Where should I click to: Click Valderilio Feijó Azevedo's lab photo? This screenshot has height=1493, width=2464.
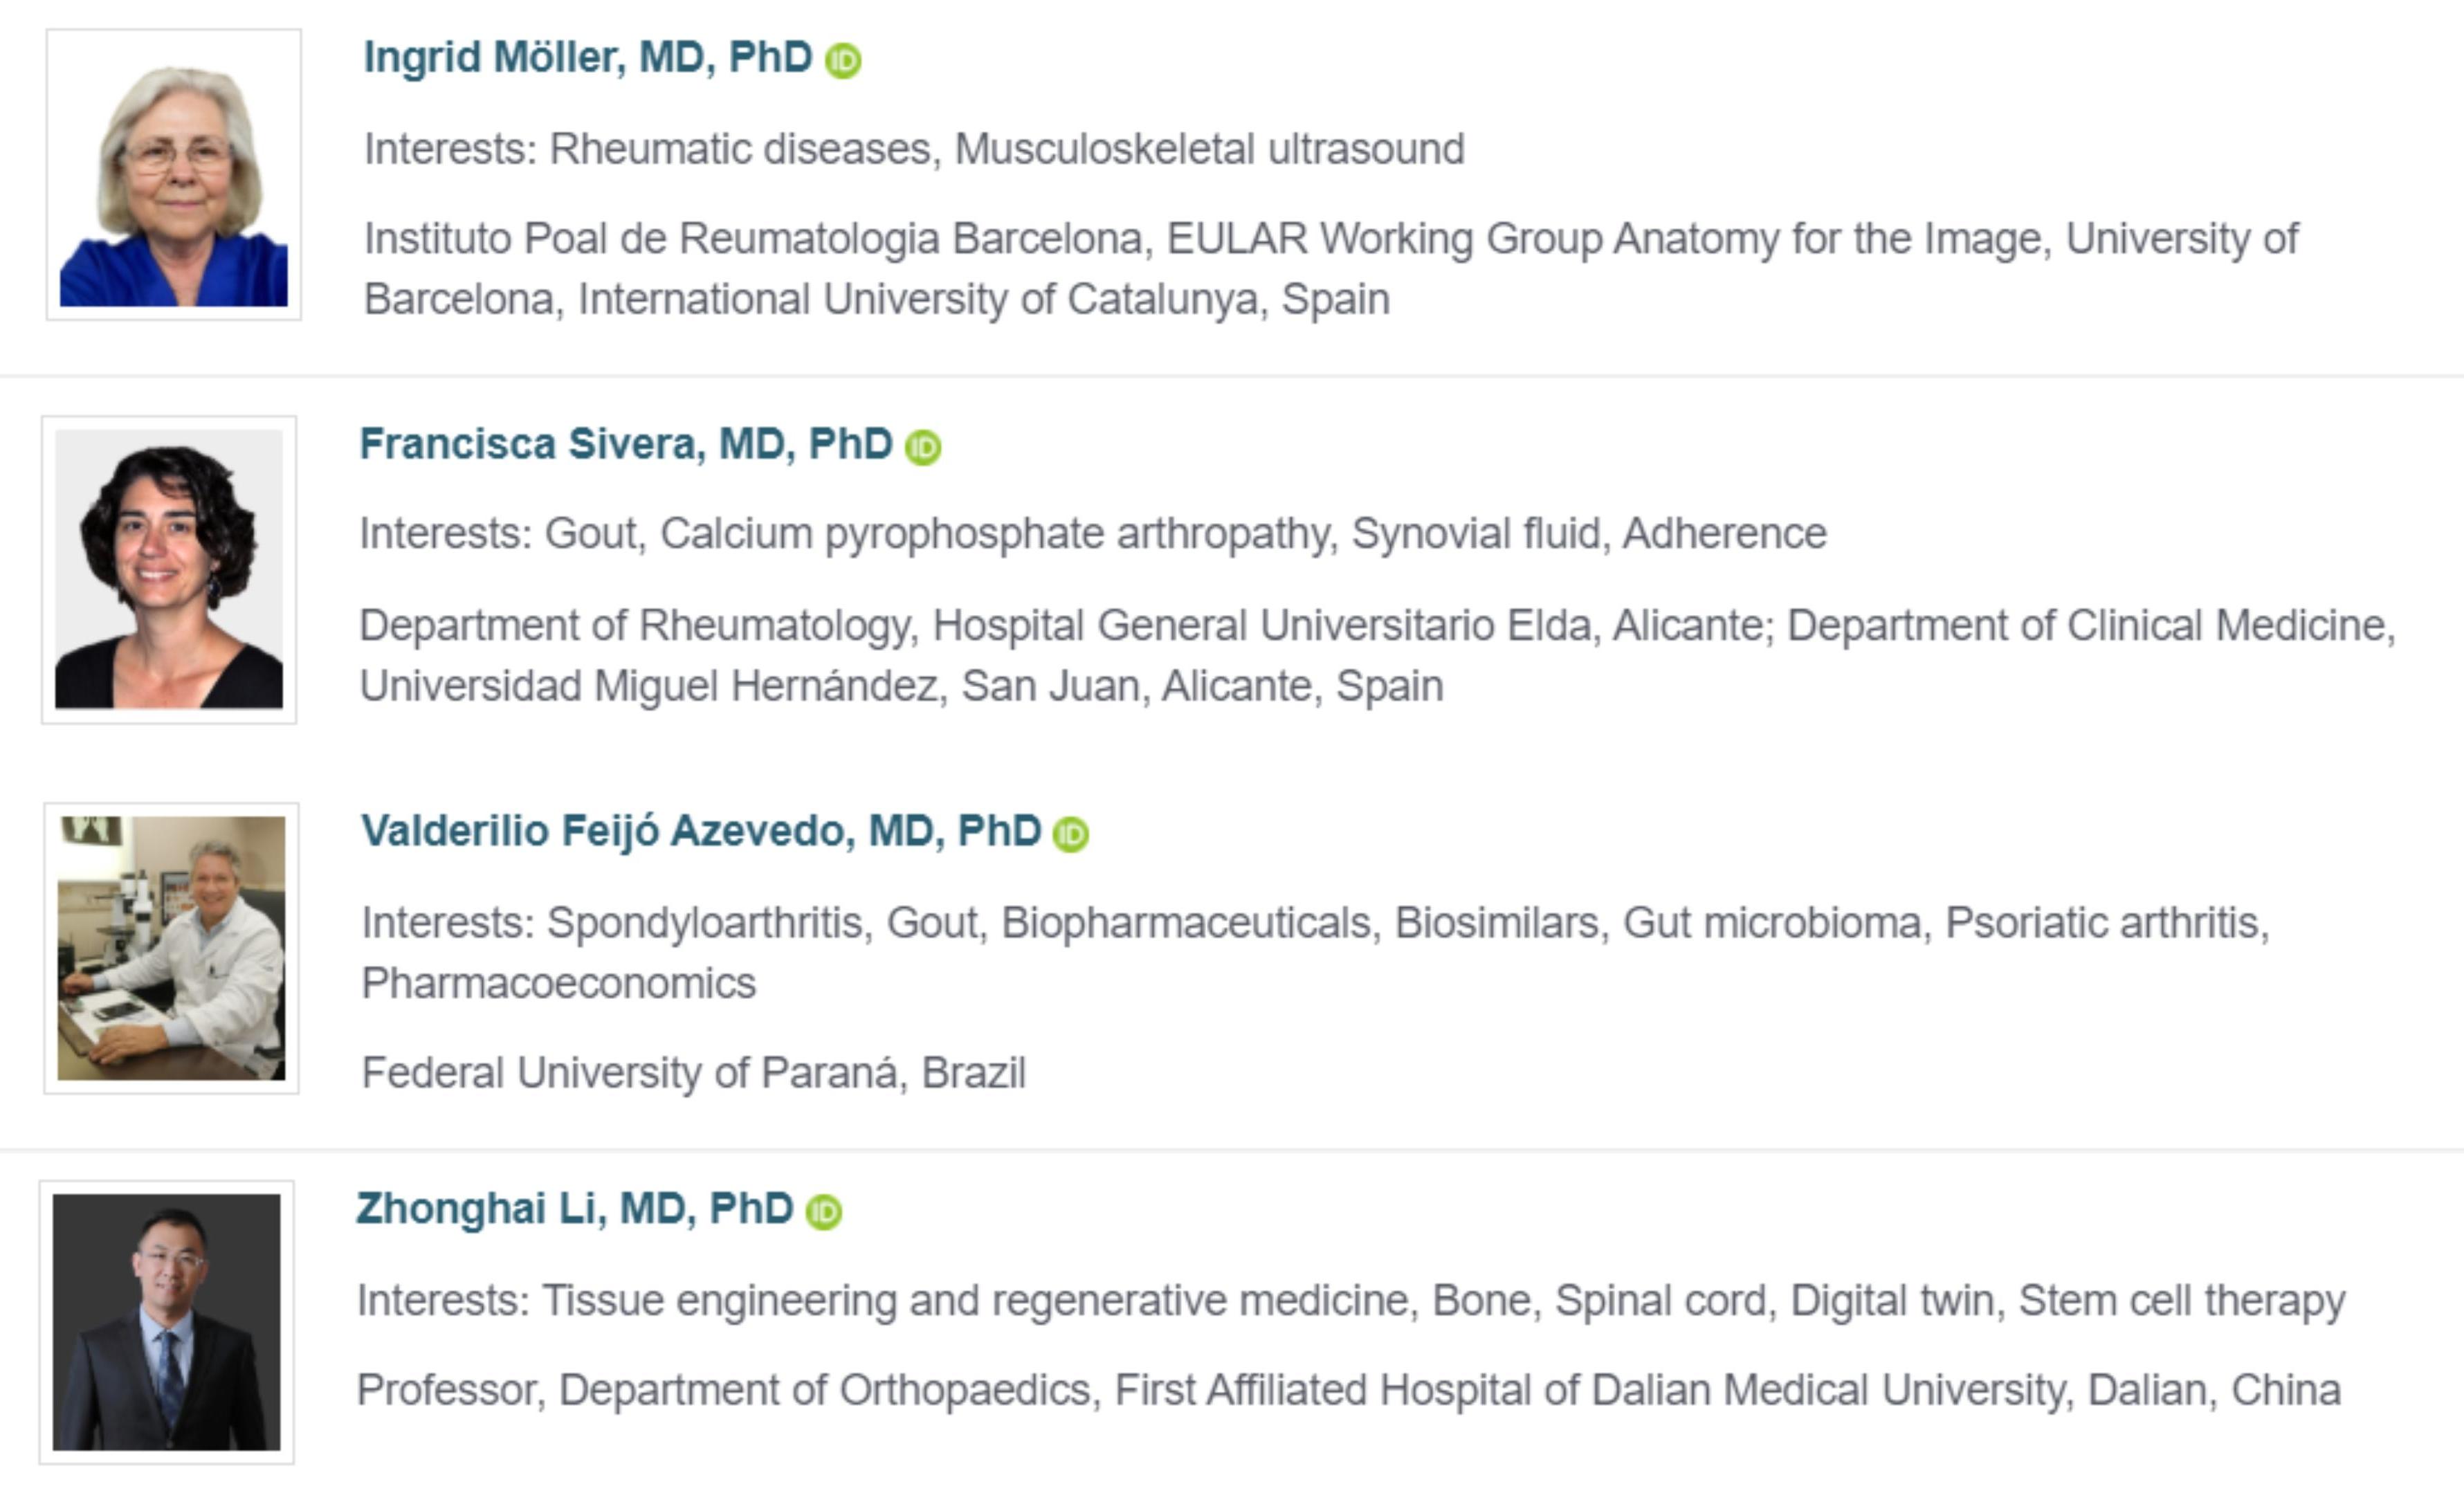(171, 948)
